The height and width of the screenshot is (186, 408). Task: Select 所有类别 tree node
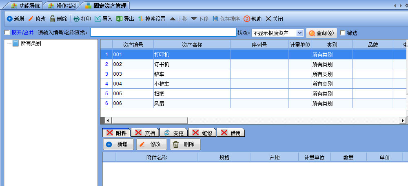click(x=31, y=43)
